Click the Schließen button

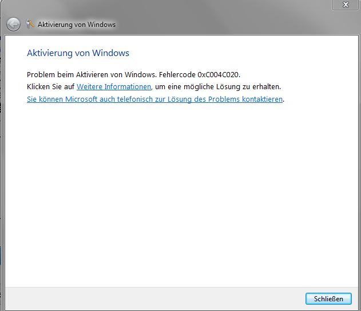click(x=328, y=298)
